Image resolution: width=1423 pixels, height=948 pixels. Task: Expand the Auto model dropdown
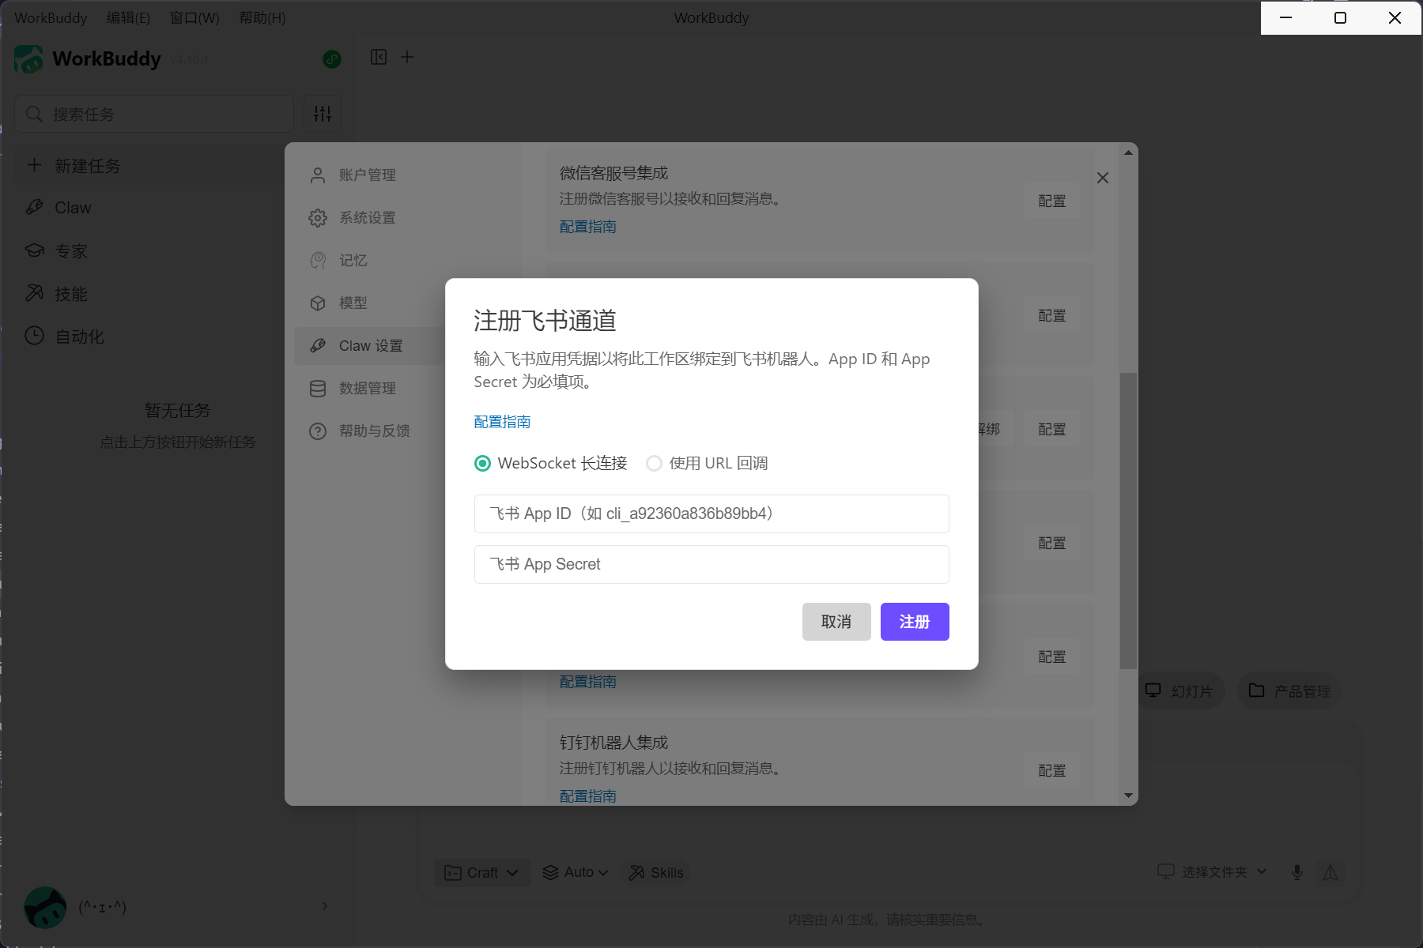click(576, 872)
